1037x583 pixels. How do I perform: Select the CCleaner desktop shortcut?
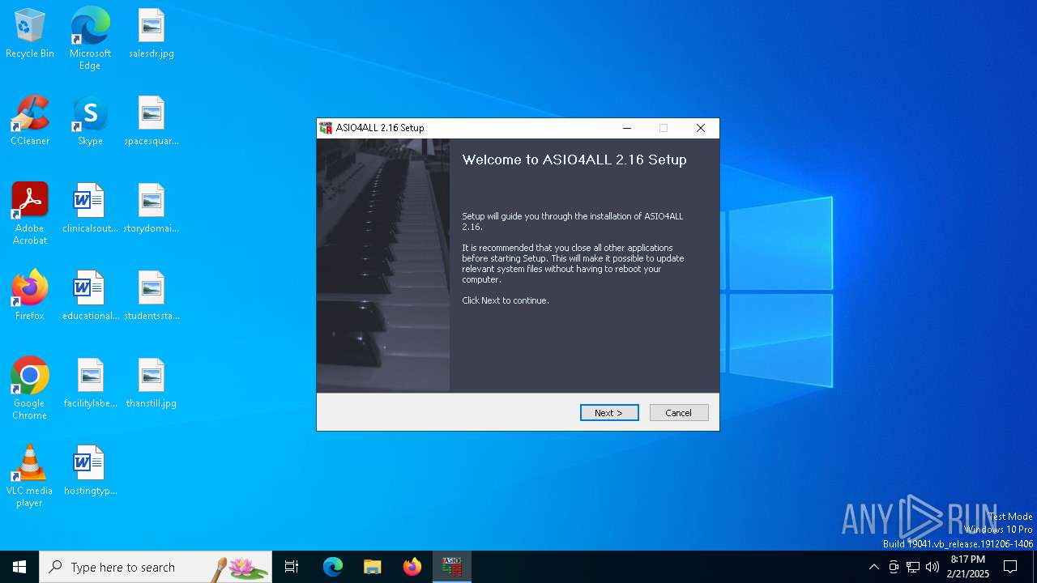(30, 121)
